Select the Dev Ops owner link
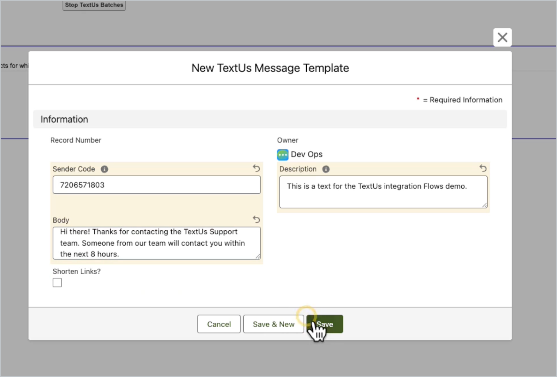 [x=307, y=154]
